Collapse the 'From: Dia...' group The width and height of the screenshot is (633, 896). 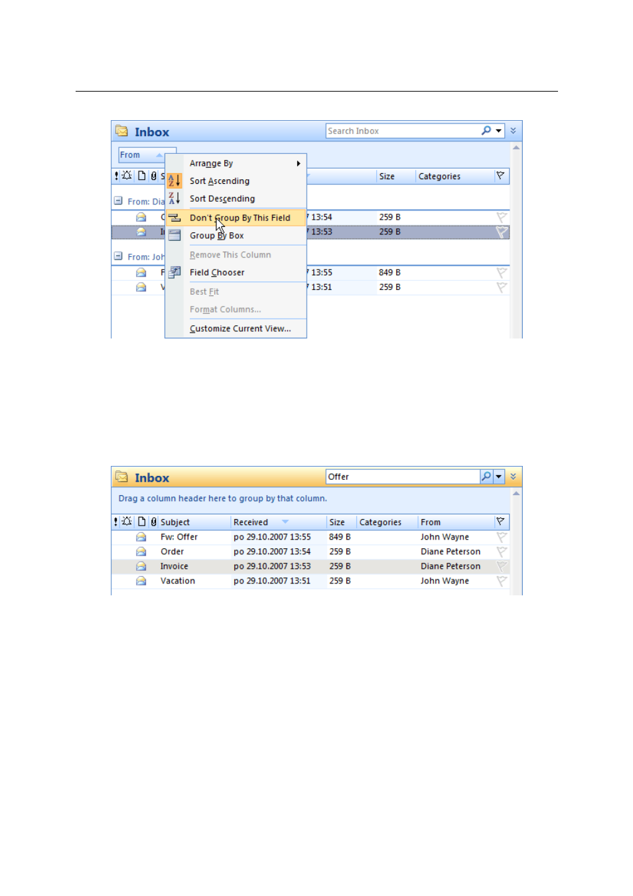point(118,200)
